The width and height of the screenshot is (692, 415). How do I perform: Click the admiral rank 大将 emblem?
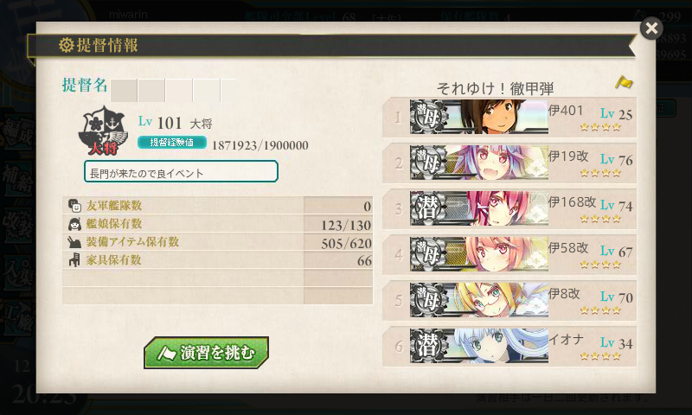pyautogui.click(x=103, y=131)
